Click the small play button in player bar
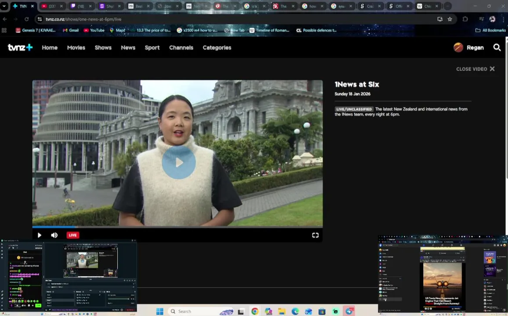This screenshot has height=316, width=508. [x=40, y=235]
